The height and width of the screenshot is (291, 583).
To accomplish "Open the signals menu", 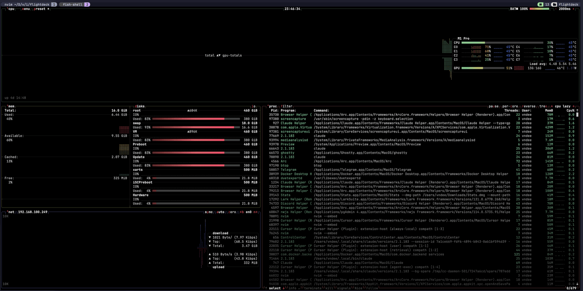I will coord(344,288).
